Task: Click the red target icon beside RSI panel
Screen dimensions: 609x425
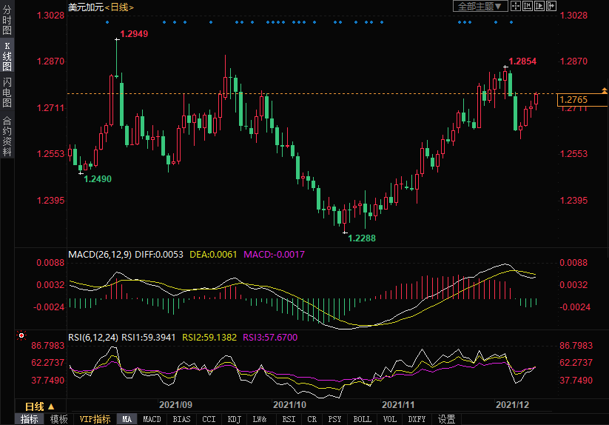Action: pos(21,335)
